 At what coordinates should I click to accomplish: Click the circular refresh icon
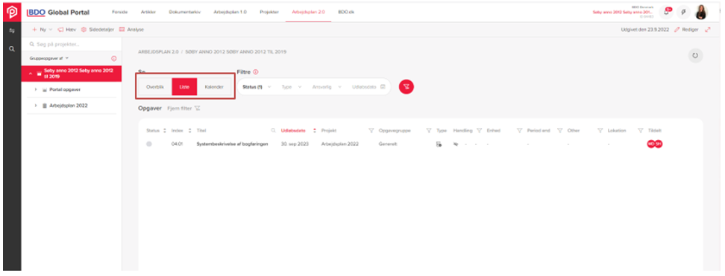pos(695,55)
